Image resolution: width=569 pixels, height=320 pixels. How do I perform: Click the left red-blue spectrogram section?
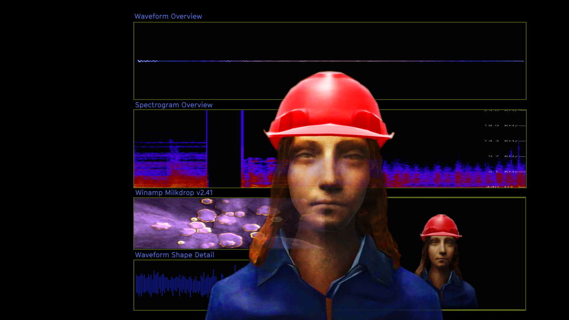point(170,164)
